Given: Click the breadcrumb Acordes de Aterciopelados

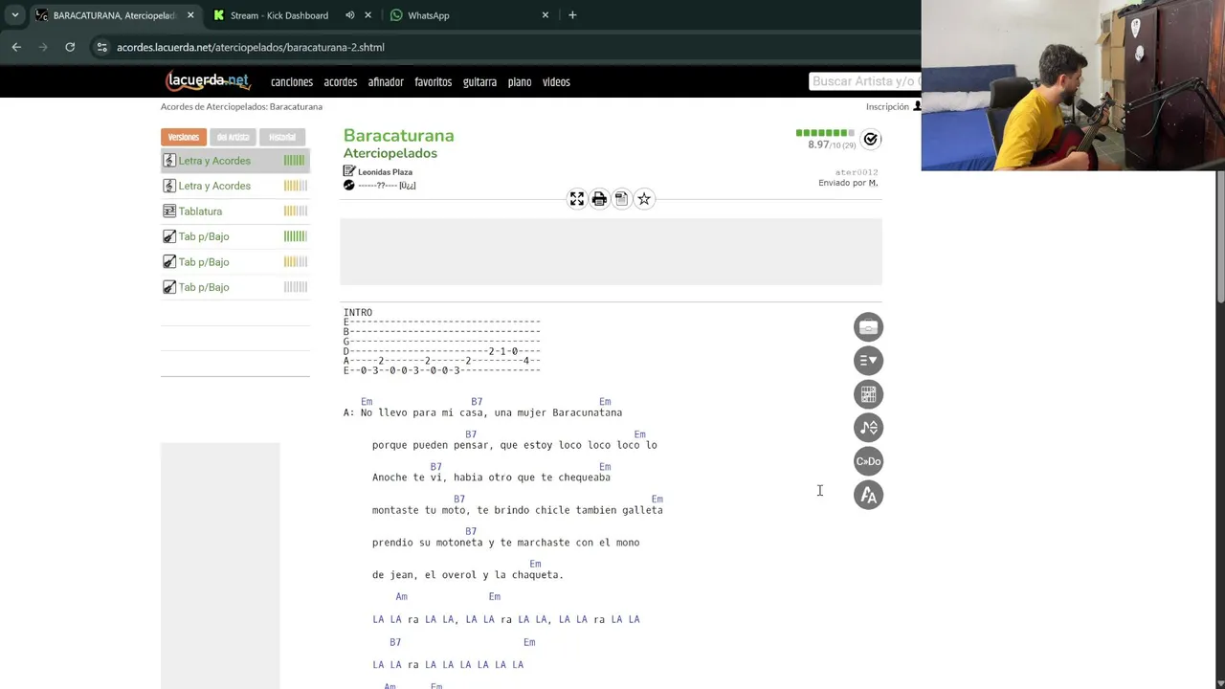Looking at the screenshot, I should (x=241, y=107).
